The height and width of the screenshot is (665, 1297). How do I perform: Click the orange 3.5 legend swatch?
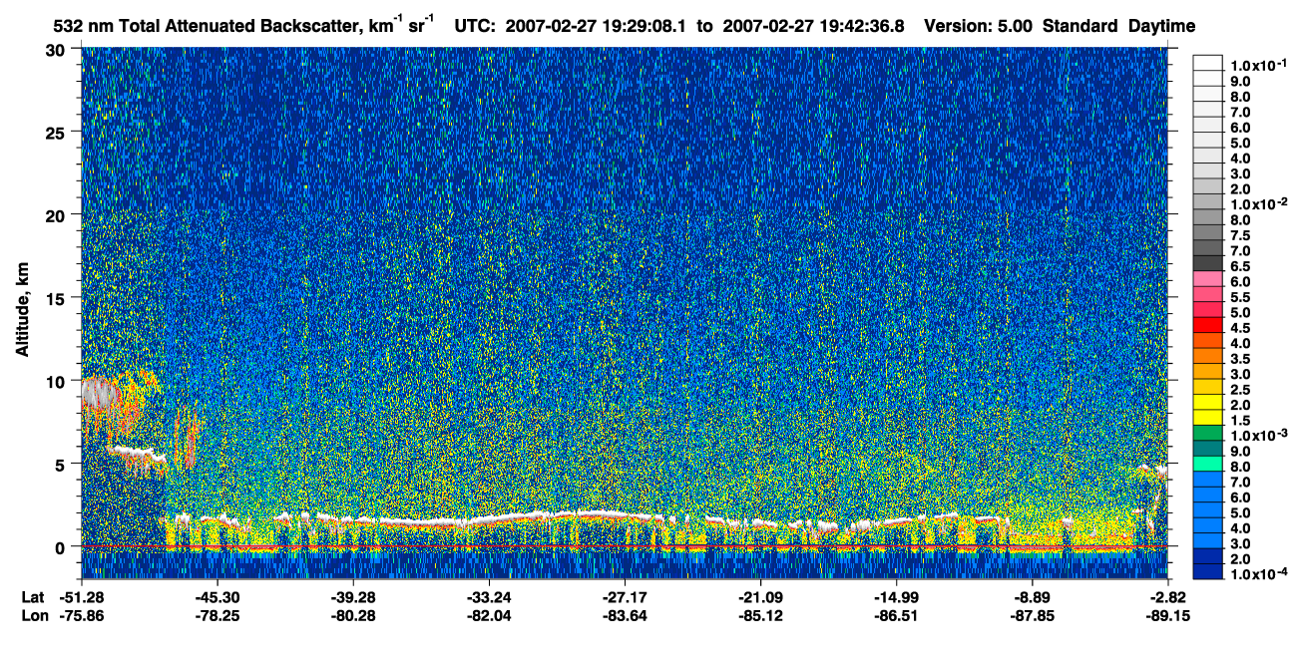point(1207,356)
